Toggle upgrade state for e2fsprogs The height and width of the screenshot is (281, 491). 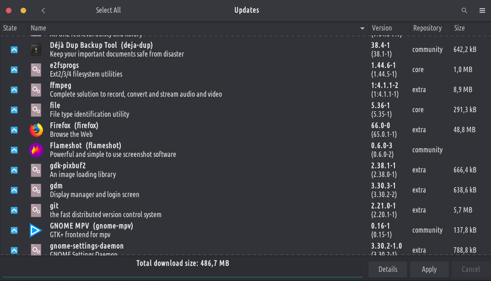(14, 70)
